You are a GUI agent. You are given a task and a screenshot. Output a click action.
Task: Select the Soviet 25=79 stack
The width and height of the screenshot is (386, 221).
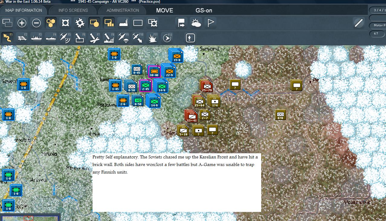pos(206,86)
